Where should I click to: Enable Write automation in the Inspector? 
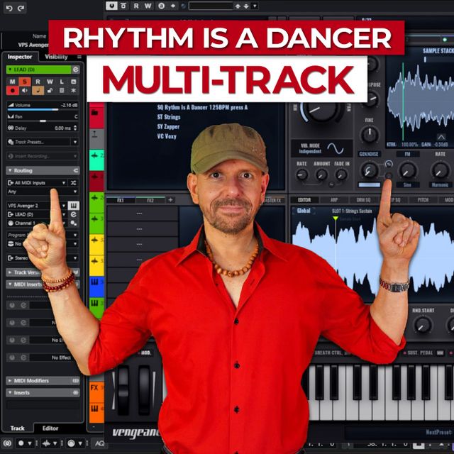pyautogui.click(x=50, y=82)
